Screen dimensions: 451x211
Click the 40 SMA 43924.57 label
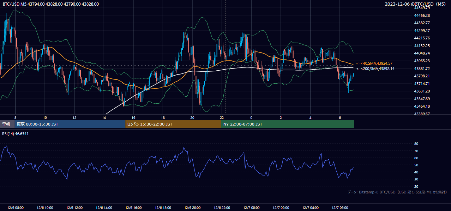[374, 63]
